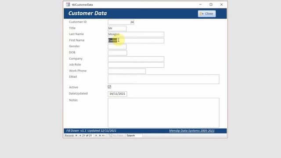Image resolution: width=281 pixels, height=158 pixels.
Task: Click the 'Work Phone' label
Action: click(x=78, y=71)
